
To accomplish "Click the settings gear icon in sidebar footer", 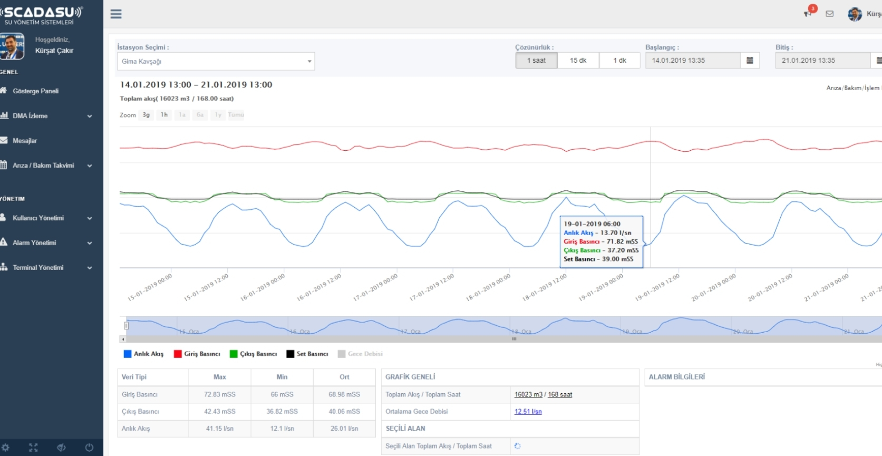I will click(x=6, y=448).
